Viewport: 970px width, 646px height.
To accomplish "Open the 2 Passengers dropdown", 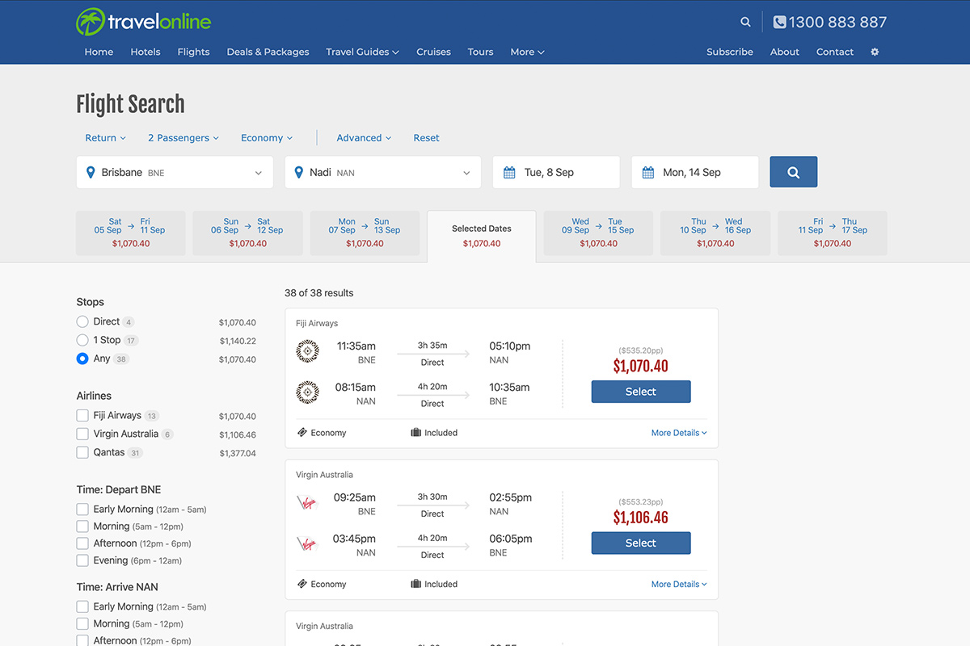I will click(183, 138).
